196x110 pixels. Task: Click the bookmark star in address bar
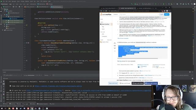click(x=159, y=11)
